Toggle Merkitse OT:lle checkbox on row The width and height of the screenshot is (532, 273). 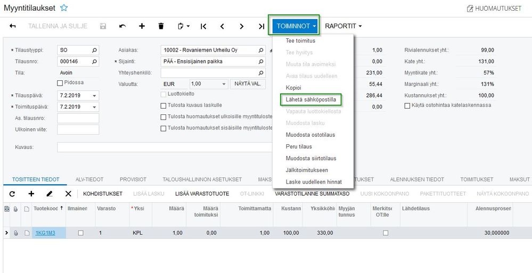point(386,233)
